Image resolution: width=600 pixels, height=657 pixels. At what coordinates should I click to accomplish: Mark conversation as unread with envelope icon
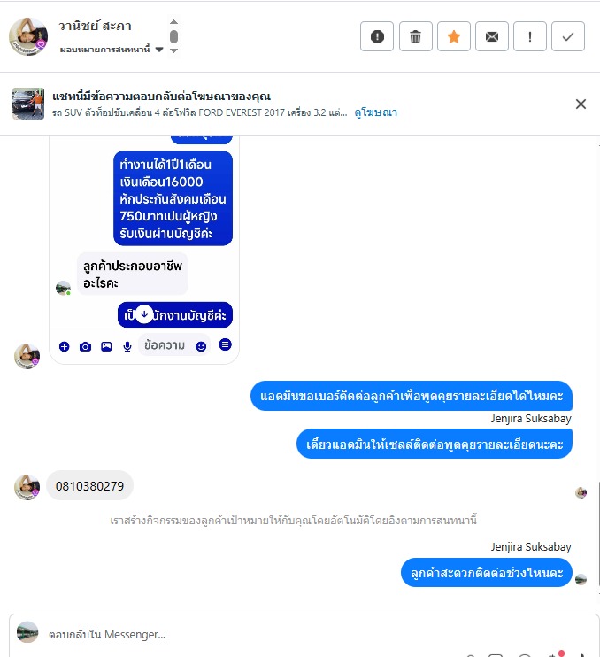pyautogui.click(x=491, y=36)
